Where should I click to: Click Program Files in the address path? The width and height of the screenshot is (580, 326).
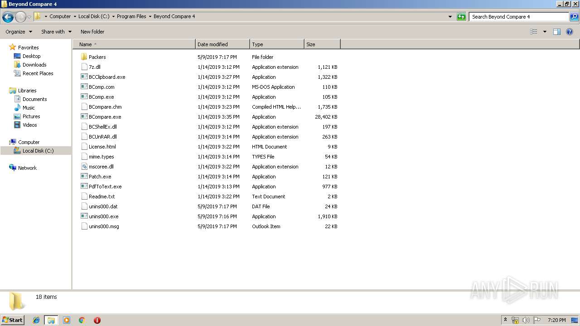tap(131, 16)
